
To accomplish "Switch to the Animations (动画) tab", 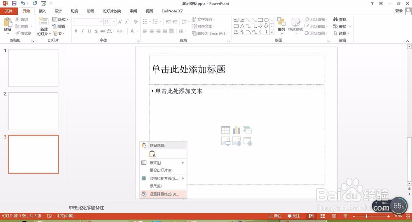I will [x=90, y=11].
